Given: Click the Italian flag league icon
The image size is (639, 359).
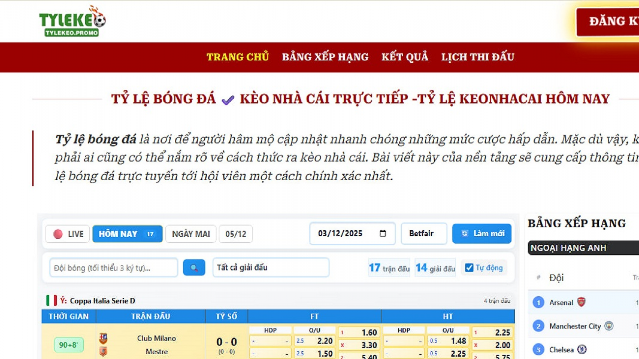Looking at the screenshot, I should click(52, 300).
